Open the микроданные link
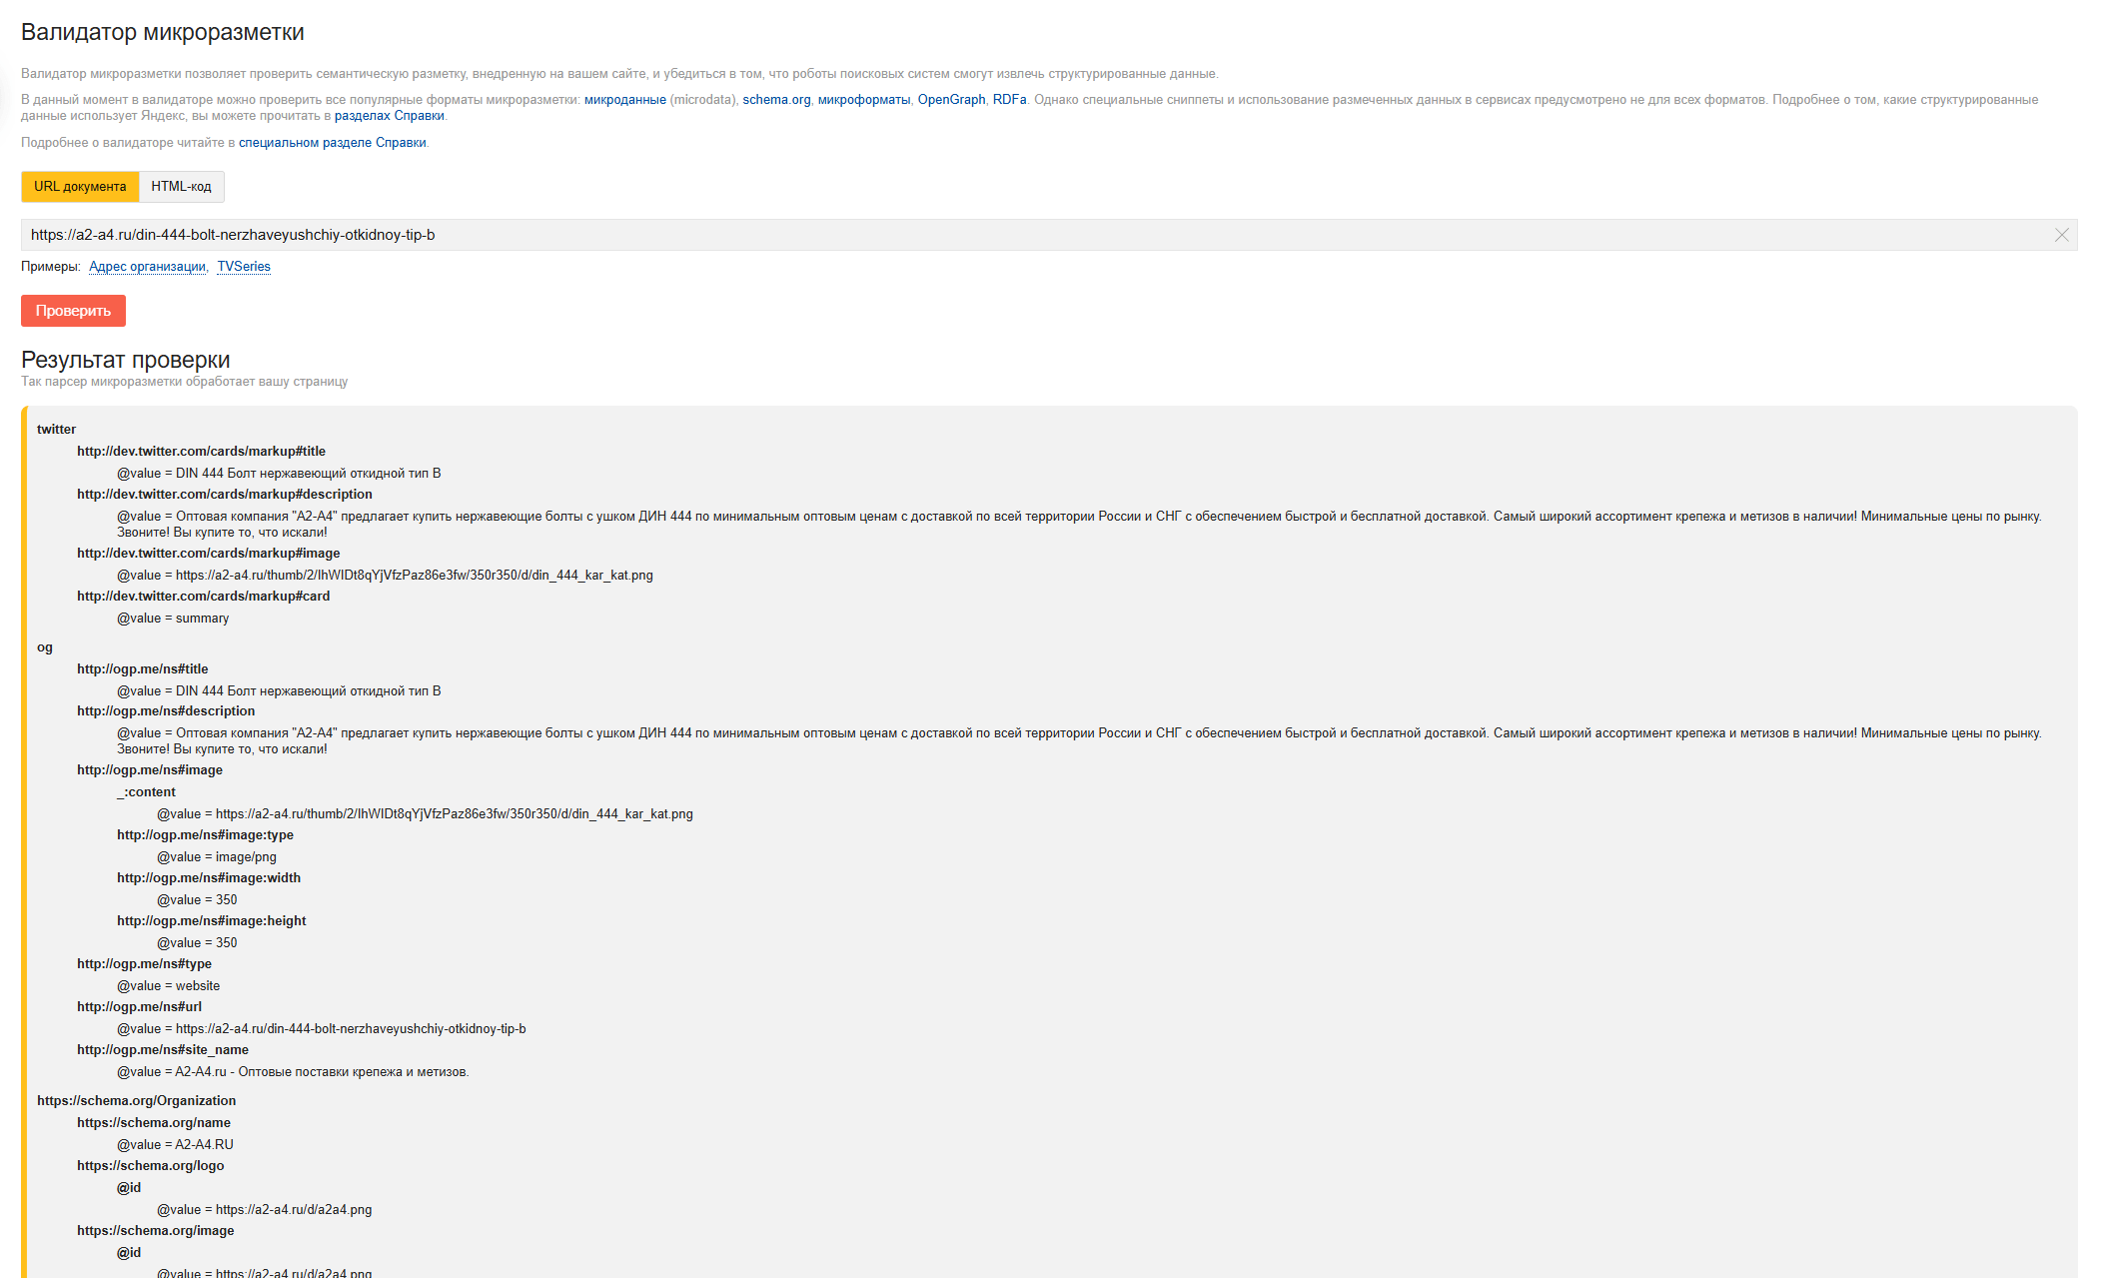Viewport: 2101px width, 1278px height. click(624, 100)
